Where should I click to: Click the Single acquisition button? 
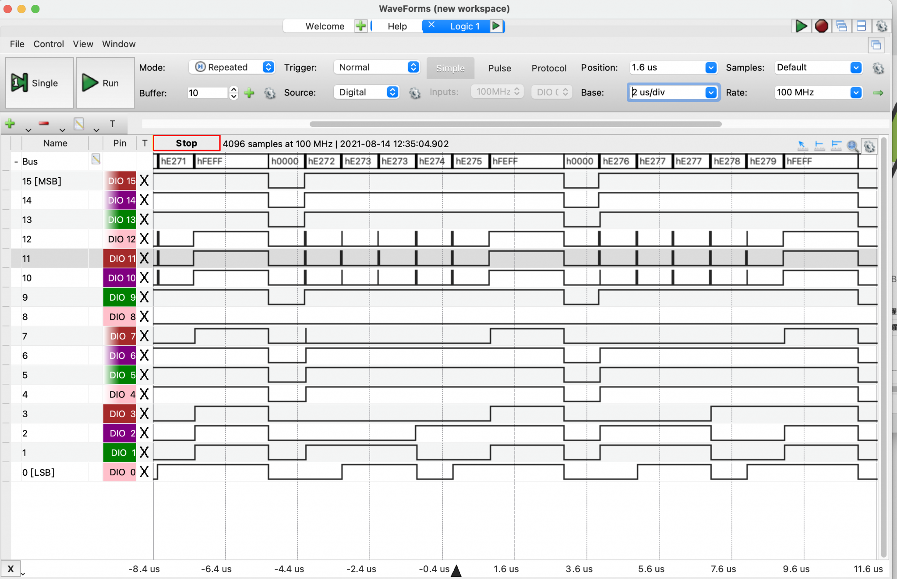[x=39, y=83]
